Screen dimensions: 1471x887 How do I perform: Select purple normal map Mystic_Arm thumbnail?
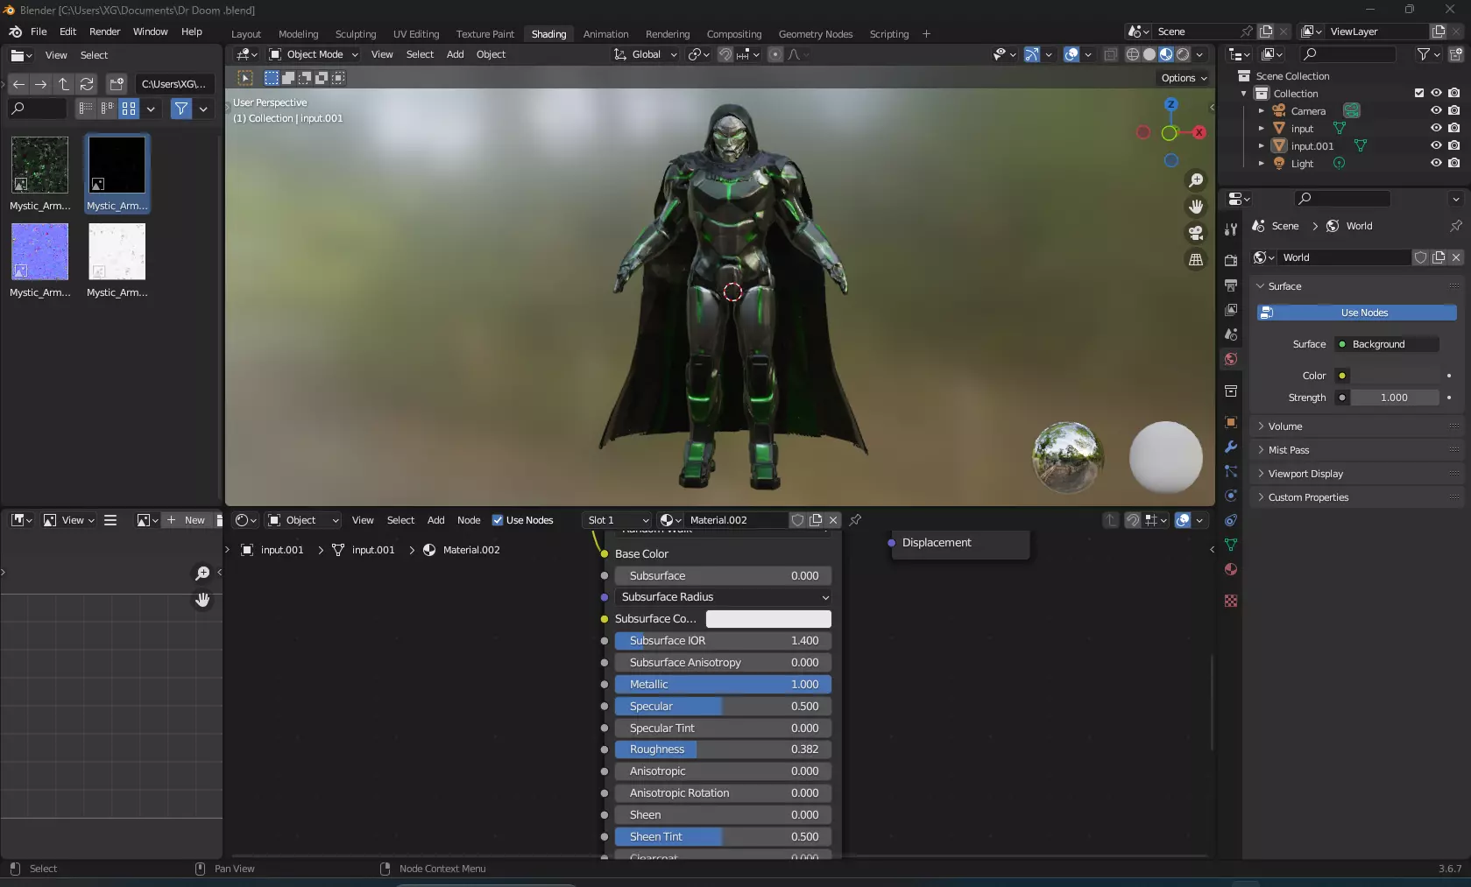click(x=39, y=260)
